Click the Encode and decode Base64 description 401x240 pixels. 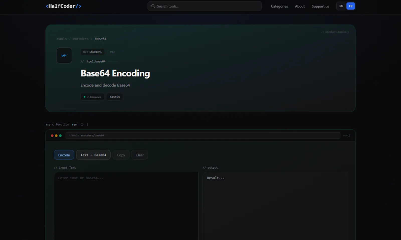(x=105, y=85)
